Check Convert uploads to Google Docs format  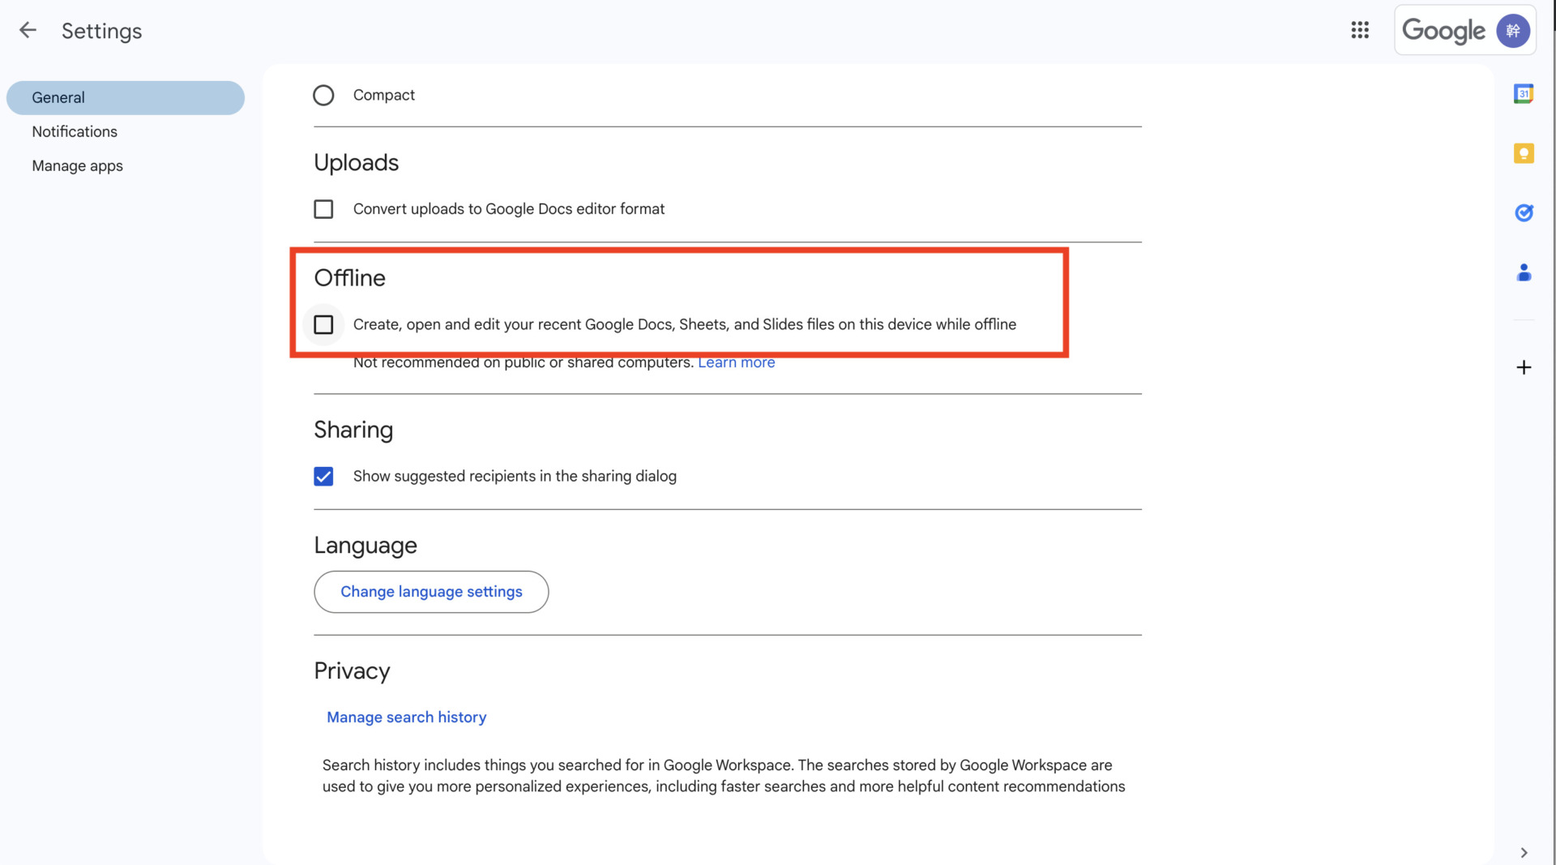click(x=323, y=208)
